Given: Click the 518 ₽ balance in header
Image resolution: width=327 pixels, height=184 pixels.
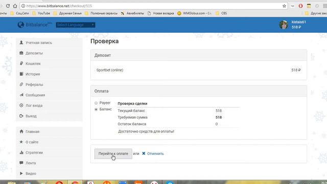Looking at the screenshot, I should pos(296,27).
